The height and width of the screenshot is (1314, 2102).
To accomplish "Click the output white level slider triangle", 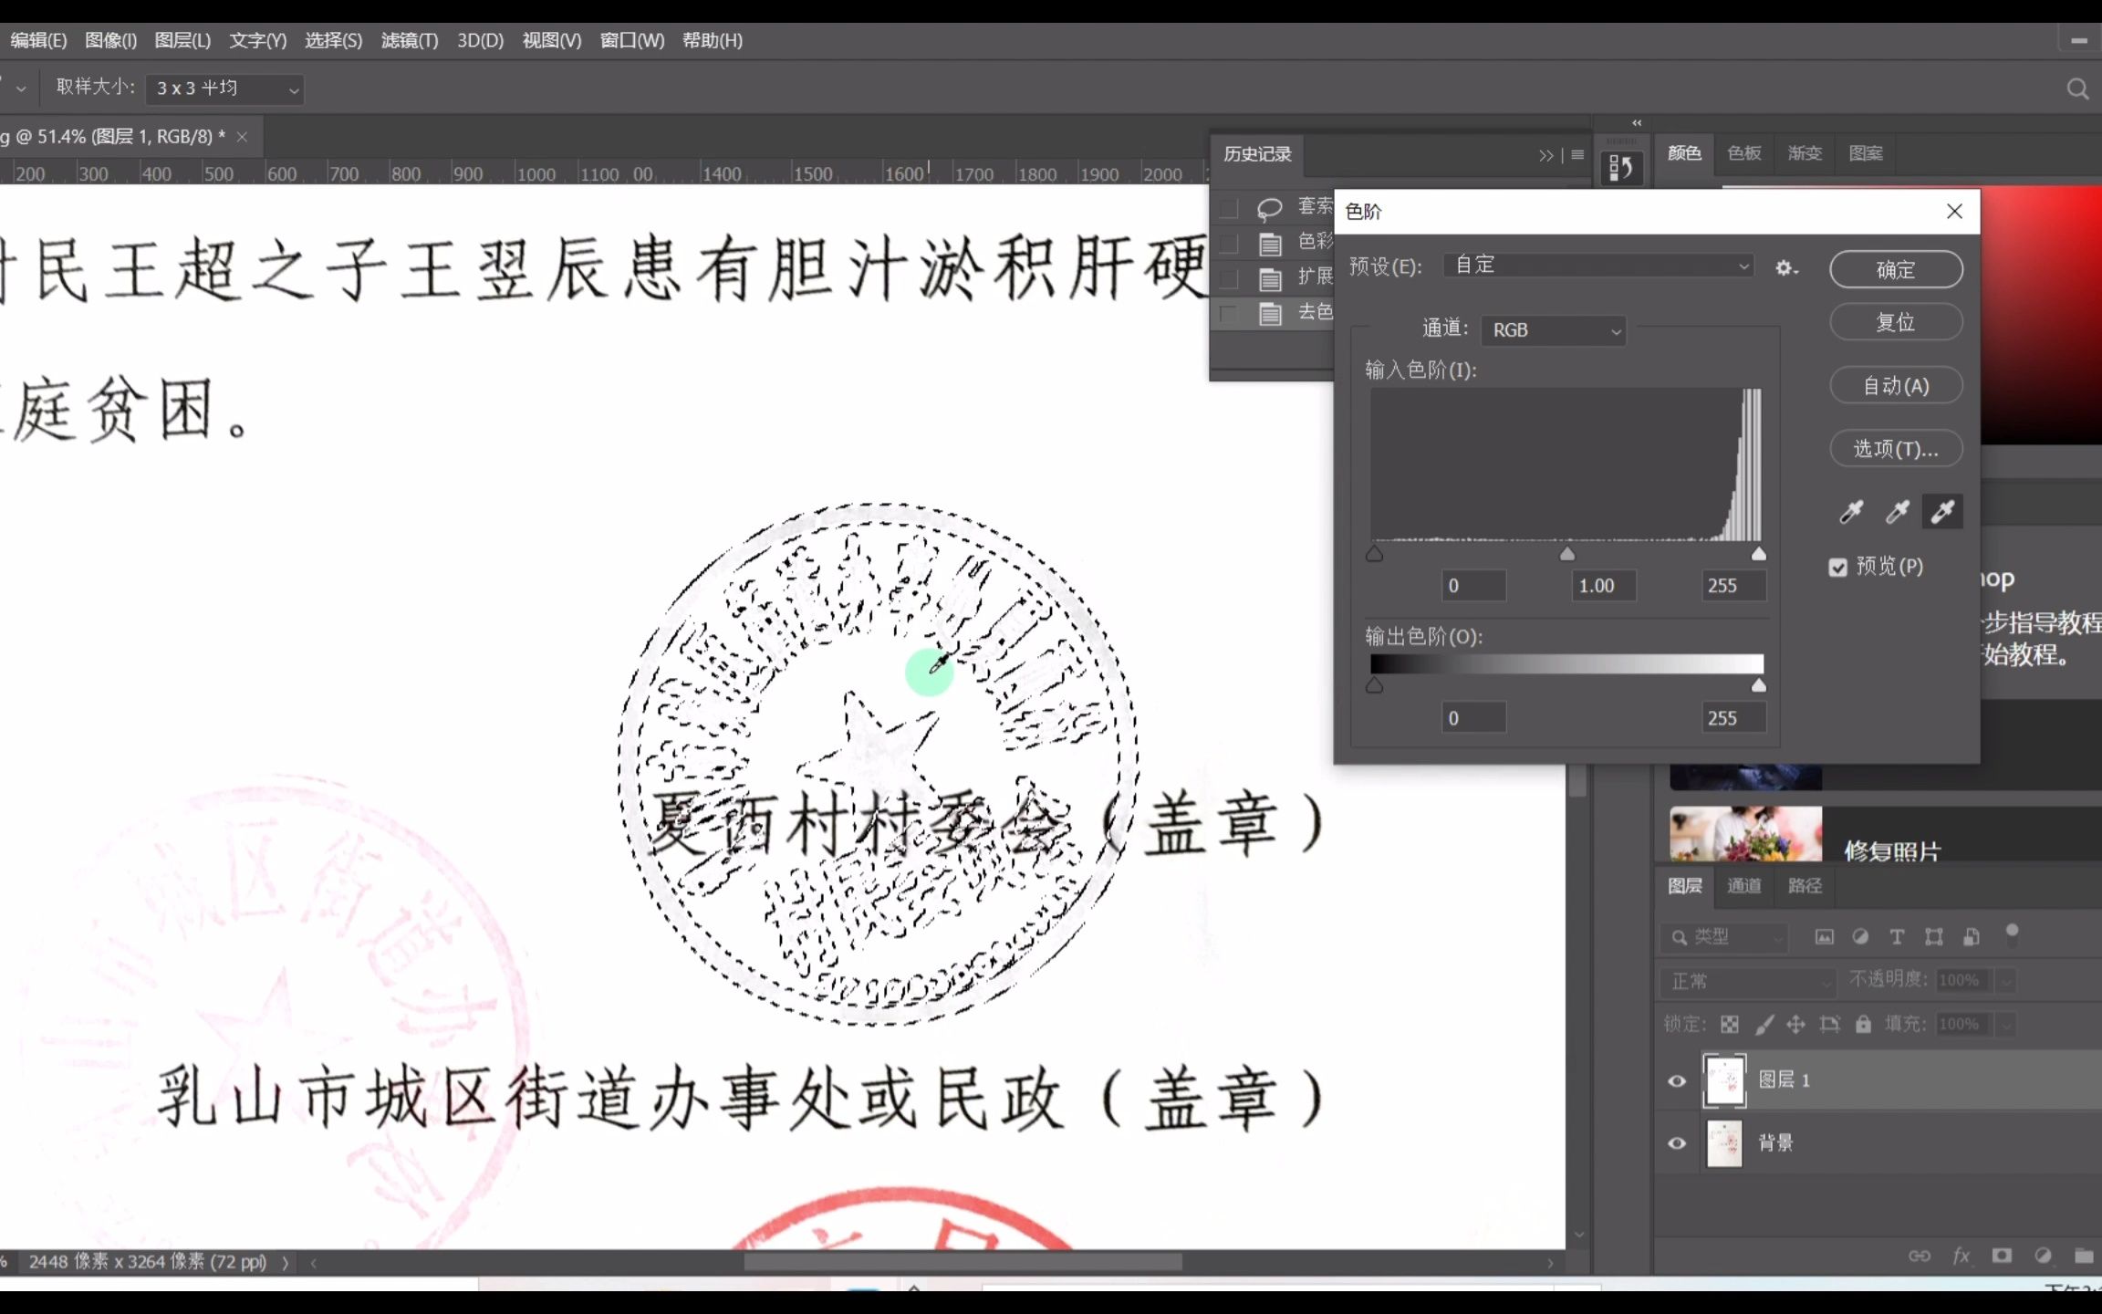I will pyautogui.click(x=1759, y=686).
